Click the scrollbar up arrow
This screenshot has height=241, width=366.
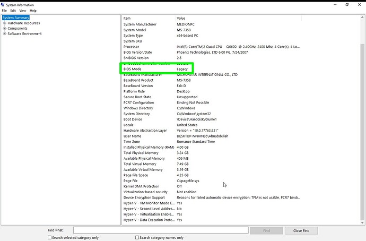pyautogui.click(x=362, y=18)
